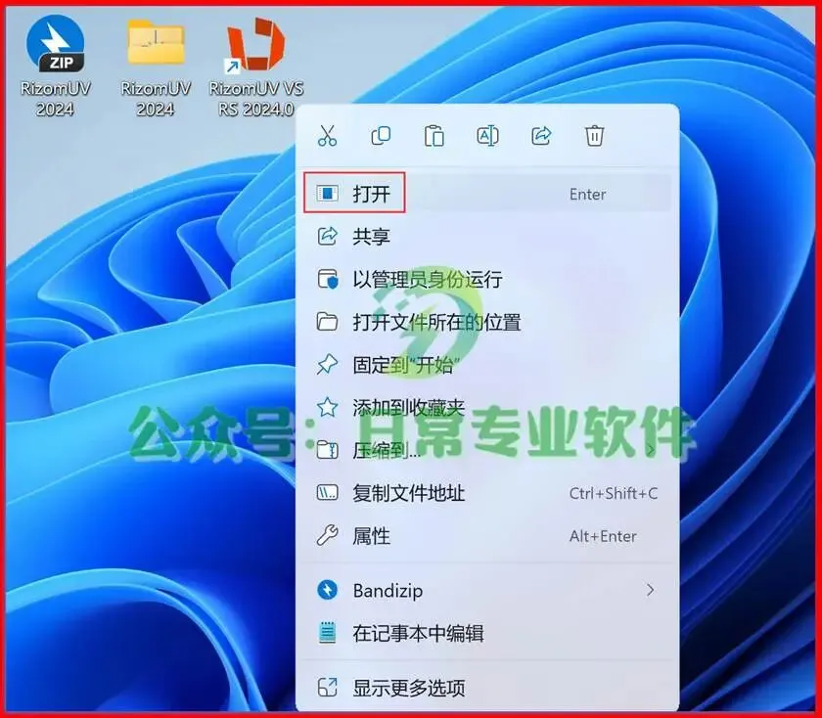Select 显示更多选项
The width and height of the screenshot is (822, 718).
pos(487,688)
